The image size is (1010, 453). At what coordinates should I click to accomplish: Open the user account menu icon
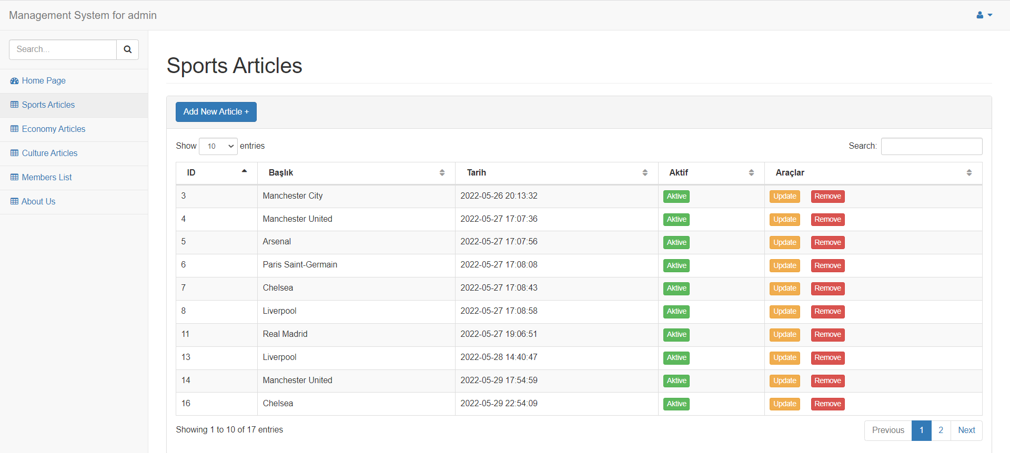pyautogui.click(x=984, y=15)
